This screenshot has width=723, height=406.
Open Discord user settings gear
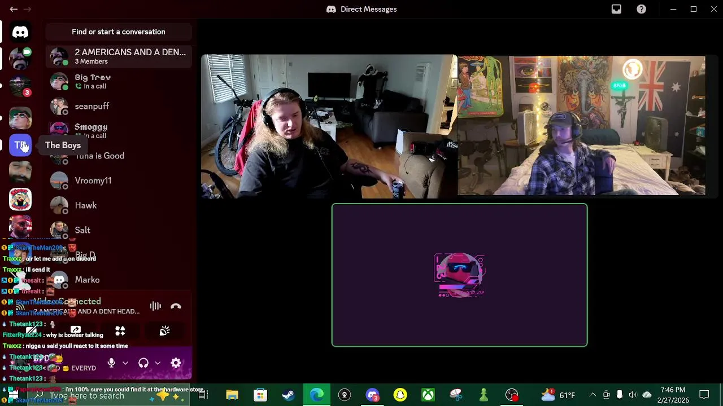point(176,363)
